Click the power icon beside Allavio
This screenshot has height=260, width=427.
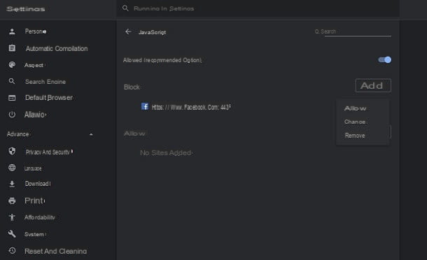click(12, 115)
